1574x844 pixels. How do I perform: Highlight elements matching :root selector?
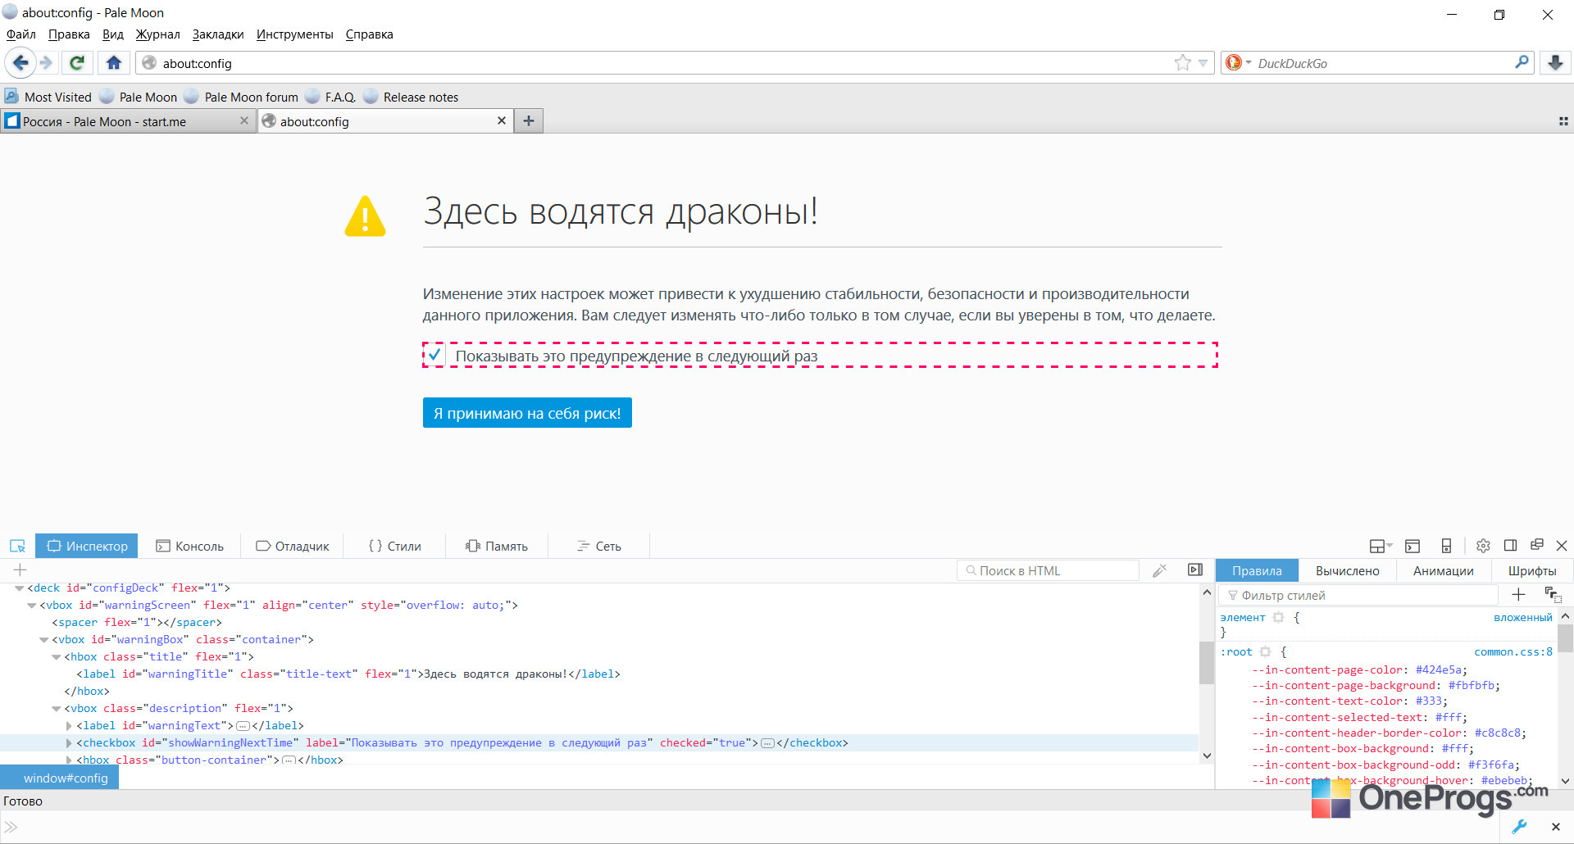click(1265, 652)
